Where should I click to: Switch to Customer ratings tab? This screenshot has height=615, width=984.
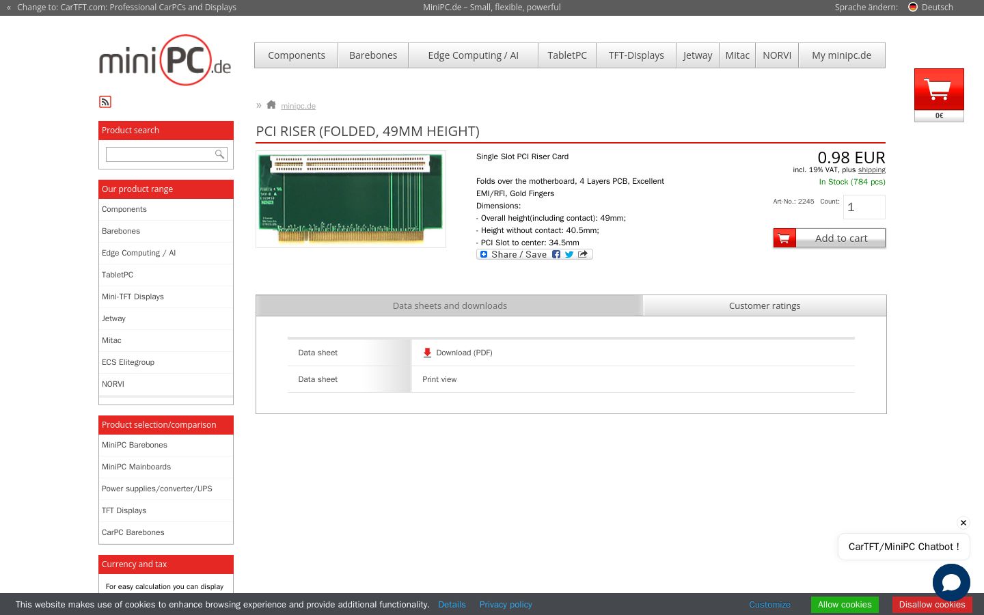pyautogui.click(x=765, y=305)
